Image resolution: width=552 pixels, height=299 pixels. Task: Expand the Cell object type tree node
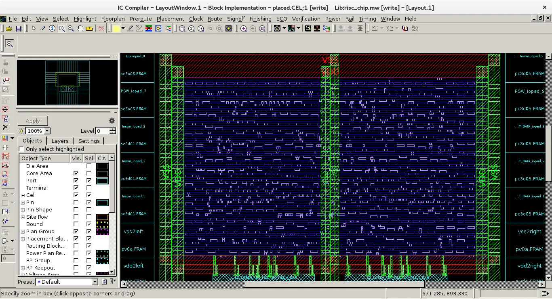pyautogui.click(x=23, y=195)
